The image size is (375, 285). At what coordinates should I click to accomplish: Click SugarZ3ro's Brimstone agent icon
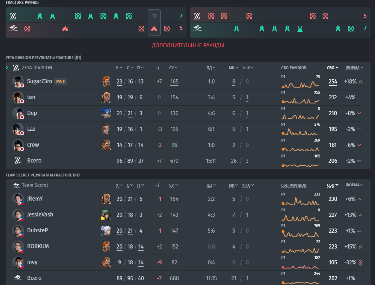(x=106, y=81)
